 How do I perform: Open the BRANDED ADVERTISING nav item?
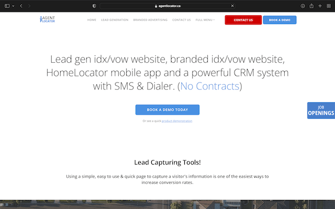[150, 20]
